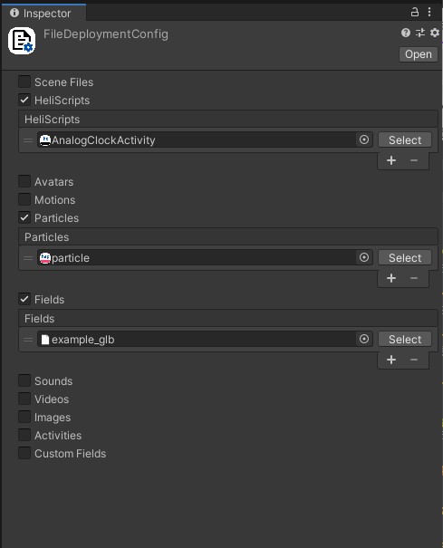
Task: Click the FileDeploymentConfig asset icon
Action: tap(22, 41)
